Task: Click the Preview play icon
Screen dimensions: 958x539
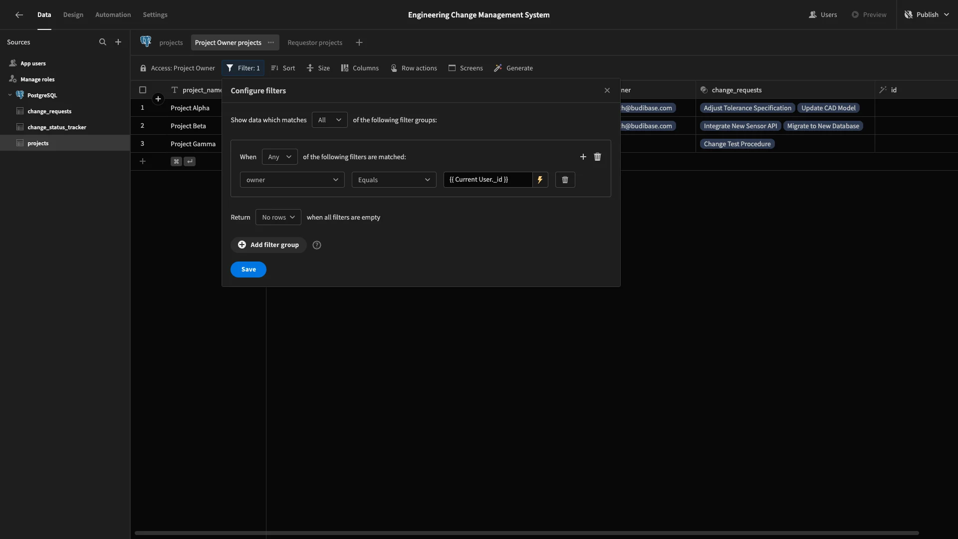Action: 855,15
